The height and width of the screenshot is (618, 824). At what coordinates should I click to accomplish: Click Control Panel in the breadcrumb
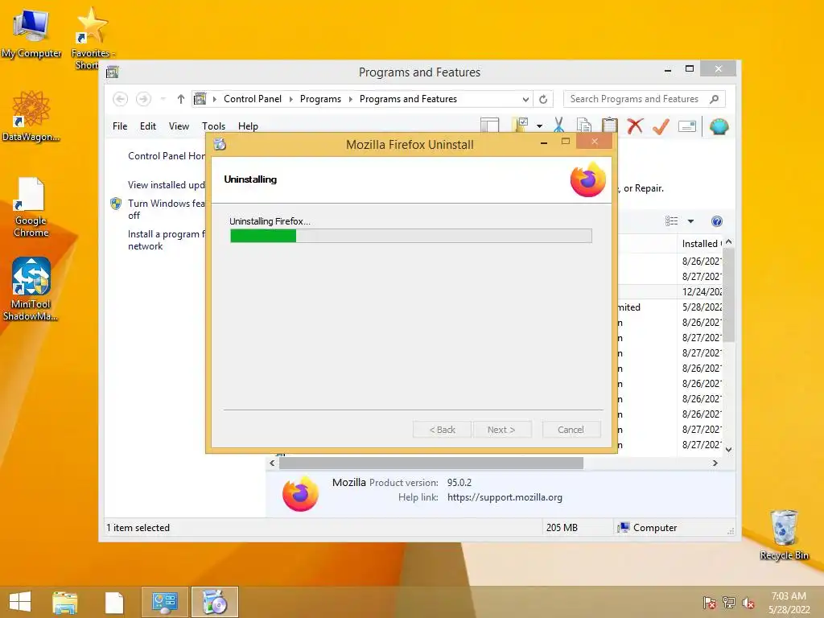tap(253, 99)
